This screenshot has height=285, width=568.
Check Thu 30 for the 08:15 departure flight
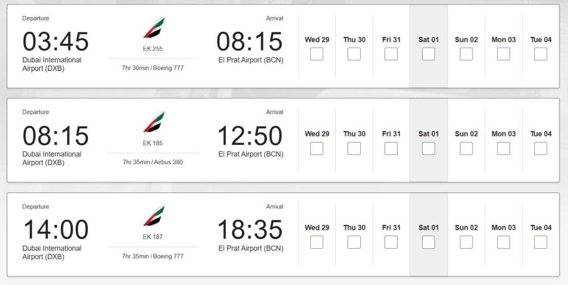pos(354,148)
